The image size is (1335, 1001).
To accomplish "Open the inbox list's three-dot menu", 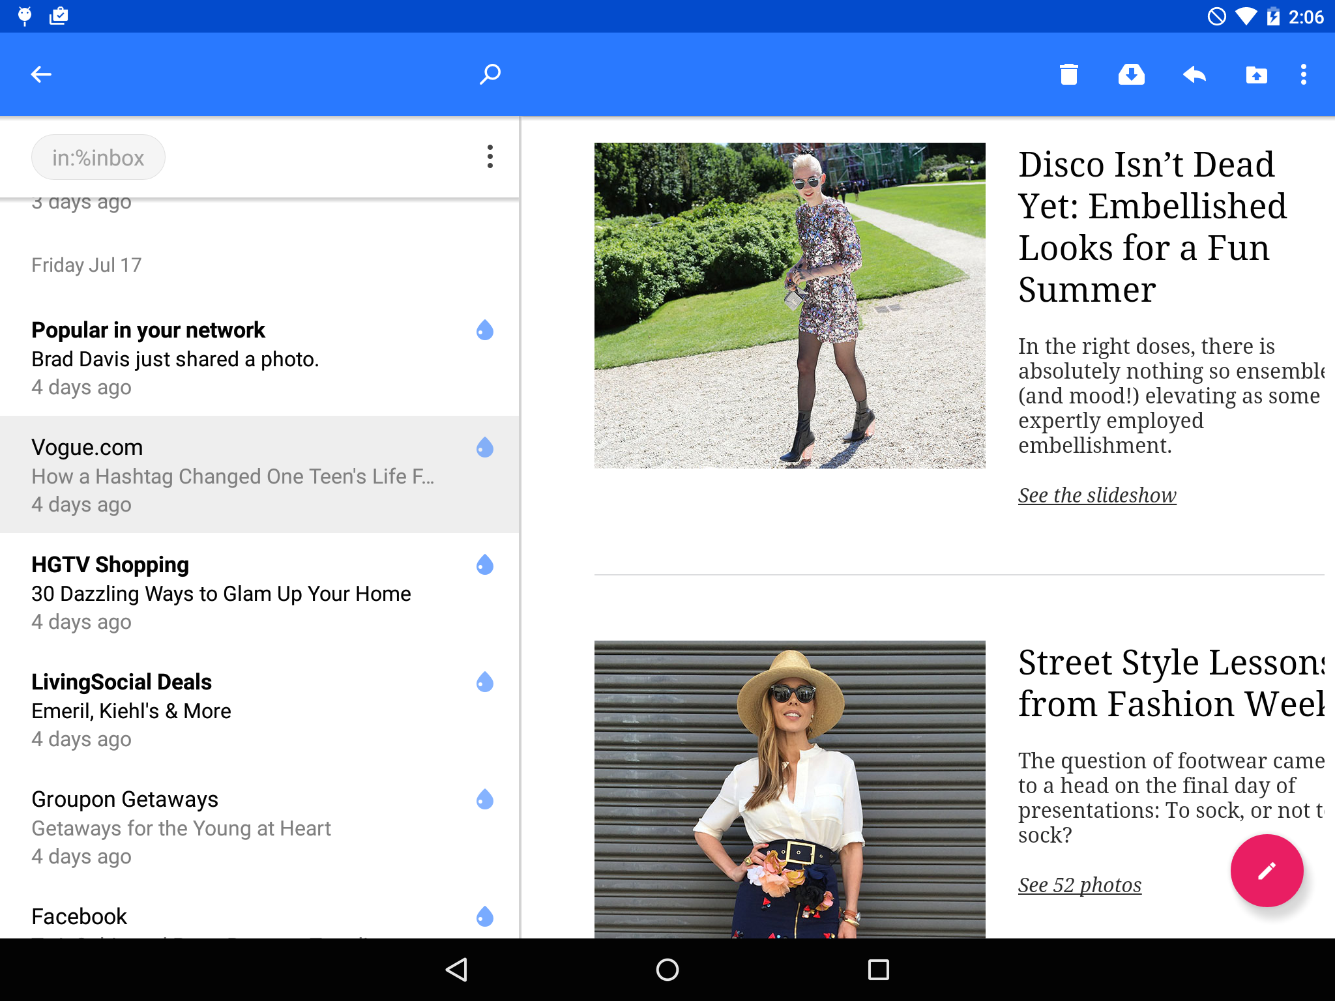I will (490, 157).
